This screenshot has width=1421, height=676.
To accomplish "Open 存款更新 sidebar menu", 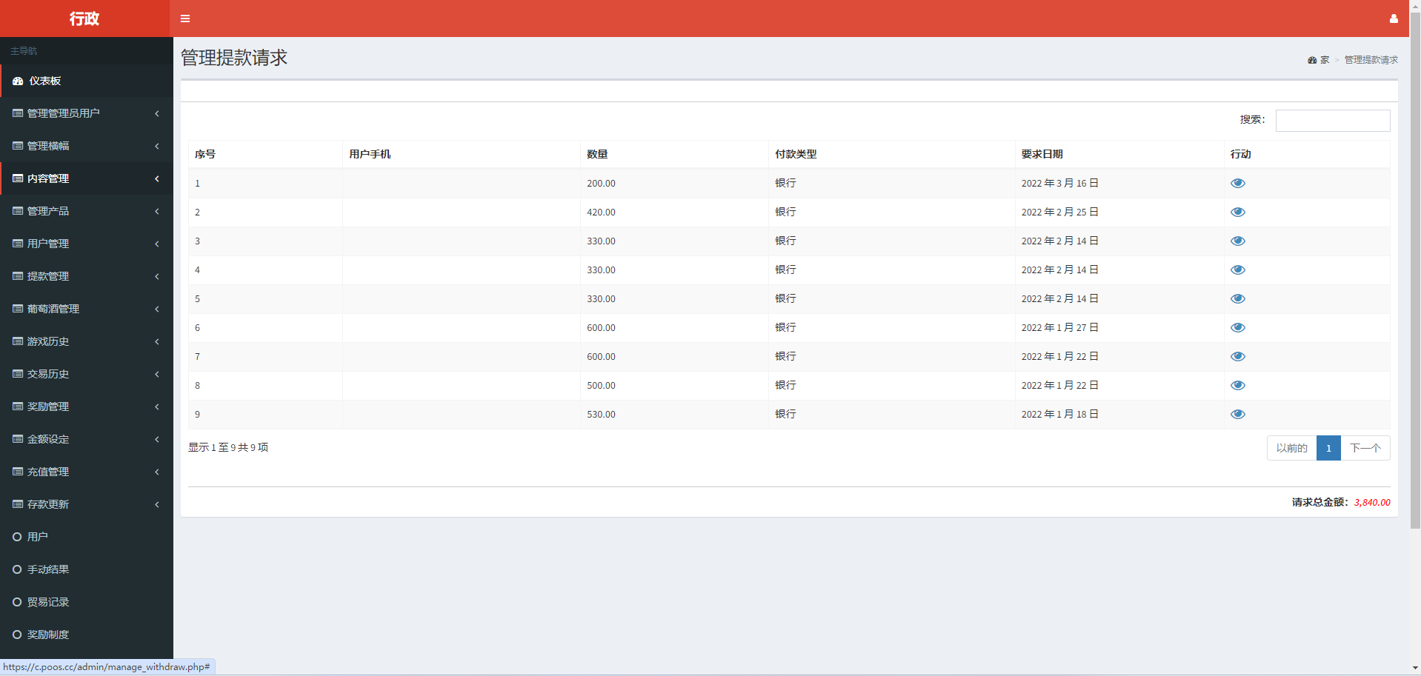I will click(87, 504).
